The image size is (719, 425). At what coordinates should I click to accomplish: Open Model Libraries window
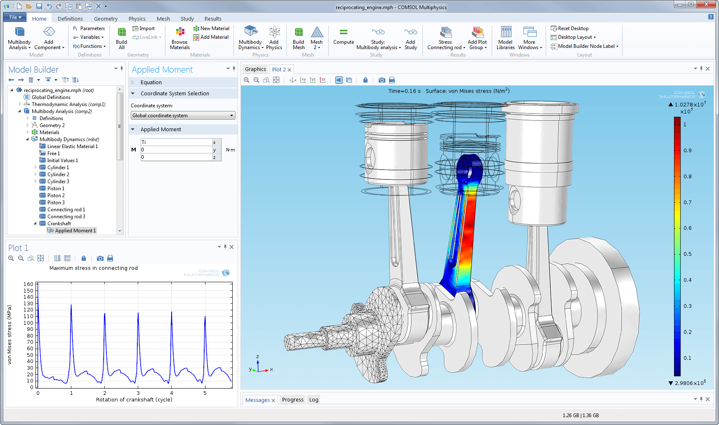506,38
